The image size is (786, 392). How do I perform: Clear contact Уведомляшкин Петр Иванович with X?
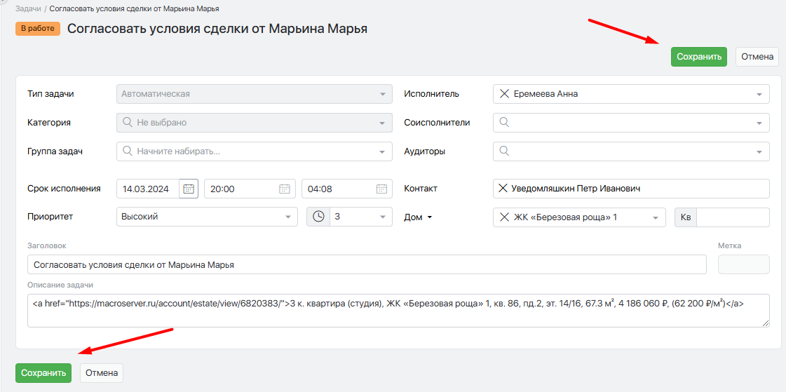point(503,189)
